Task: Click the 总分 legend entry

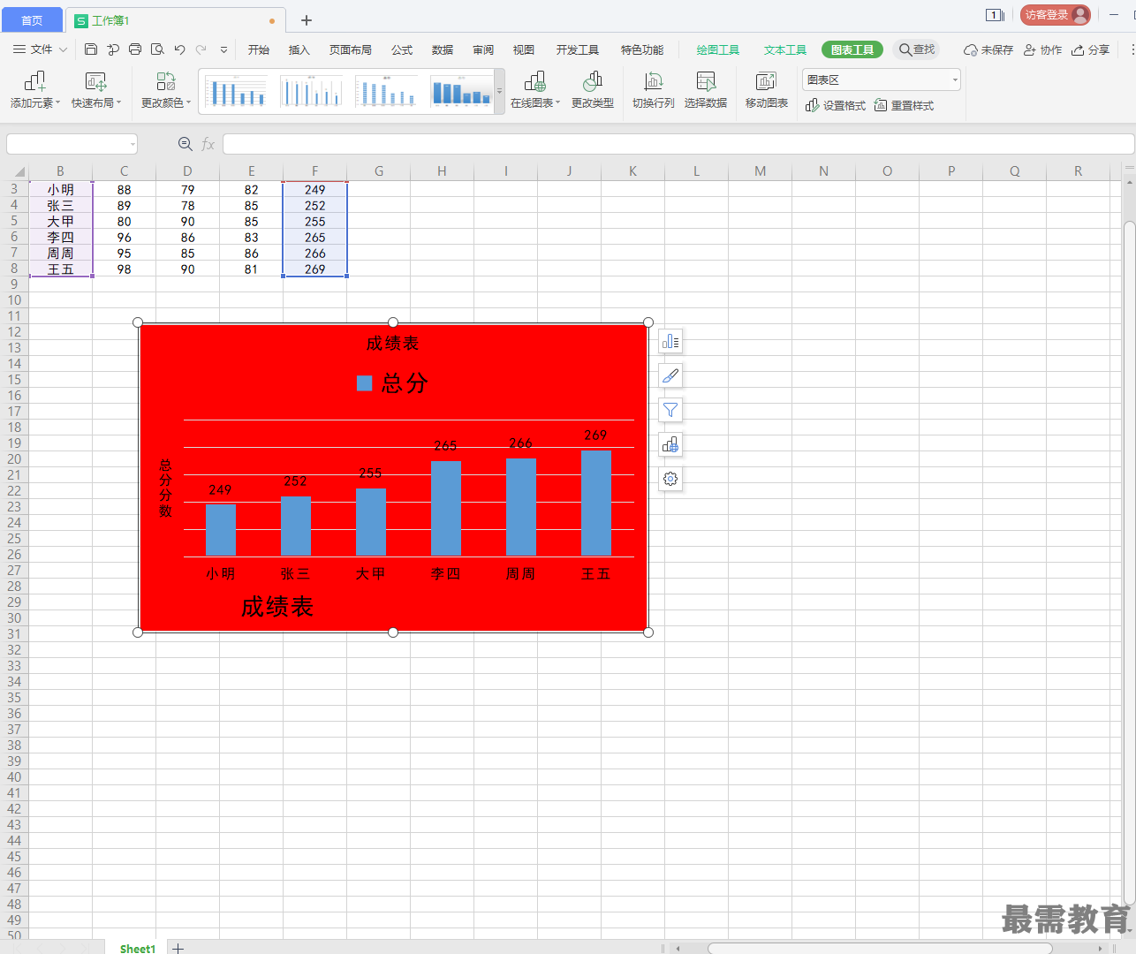Action: [392, 382]
